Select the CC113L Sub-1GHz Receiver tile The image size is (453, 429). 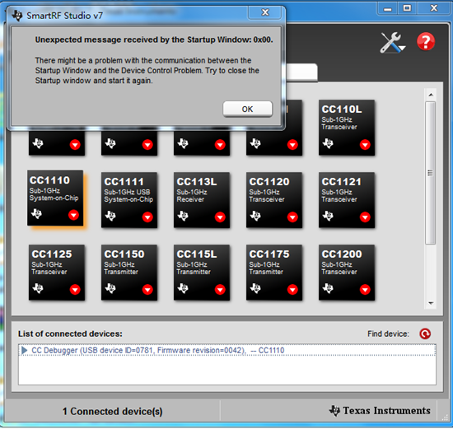pyautogui.click(x=202, y=200)
